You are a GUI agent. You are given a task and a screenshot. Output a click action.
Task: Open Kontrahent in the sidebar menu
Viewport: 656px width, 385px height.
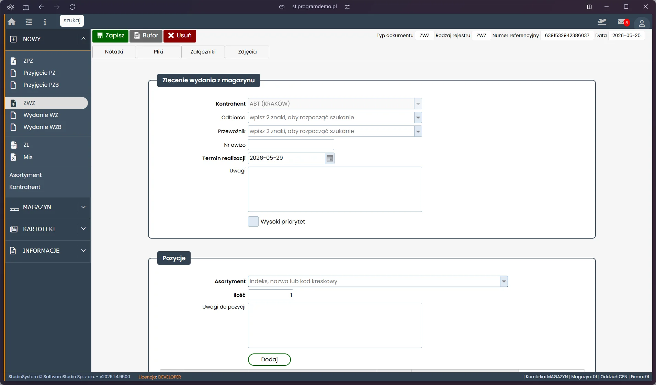pyautogui.click(x=25, y=187)
